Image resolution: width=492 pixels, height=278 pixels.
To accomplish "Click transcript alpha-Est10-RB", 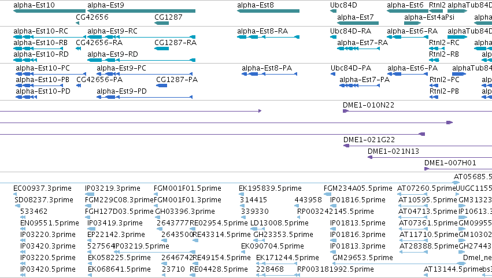I will (x=38, y=49).
